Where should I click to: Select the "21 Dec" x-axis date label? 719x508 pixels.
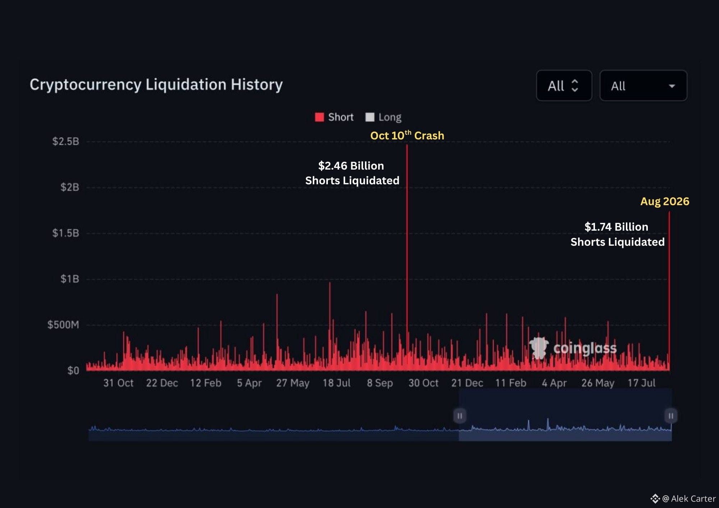click(x=467, y=383)
